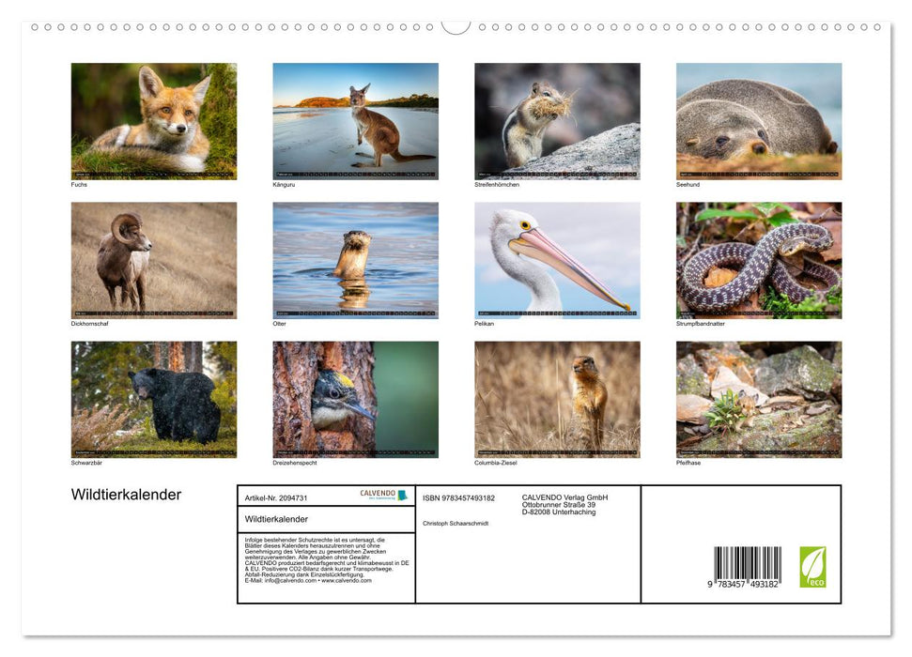Image resolution: width=912 pixels, height=657 pixels.
Task: Open the Känguru beach photo
Action: (354, 119)
